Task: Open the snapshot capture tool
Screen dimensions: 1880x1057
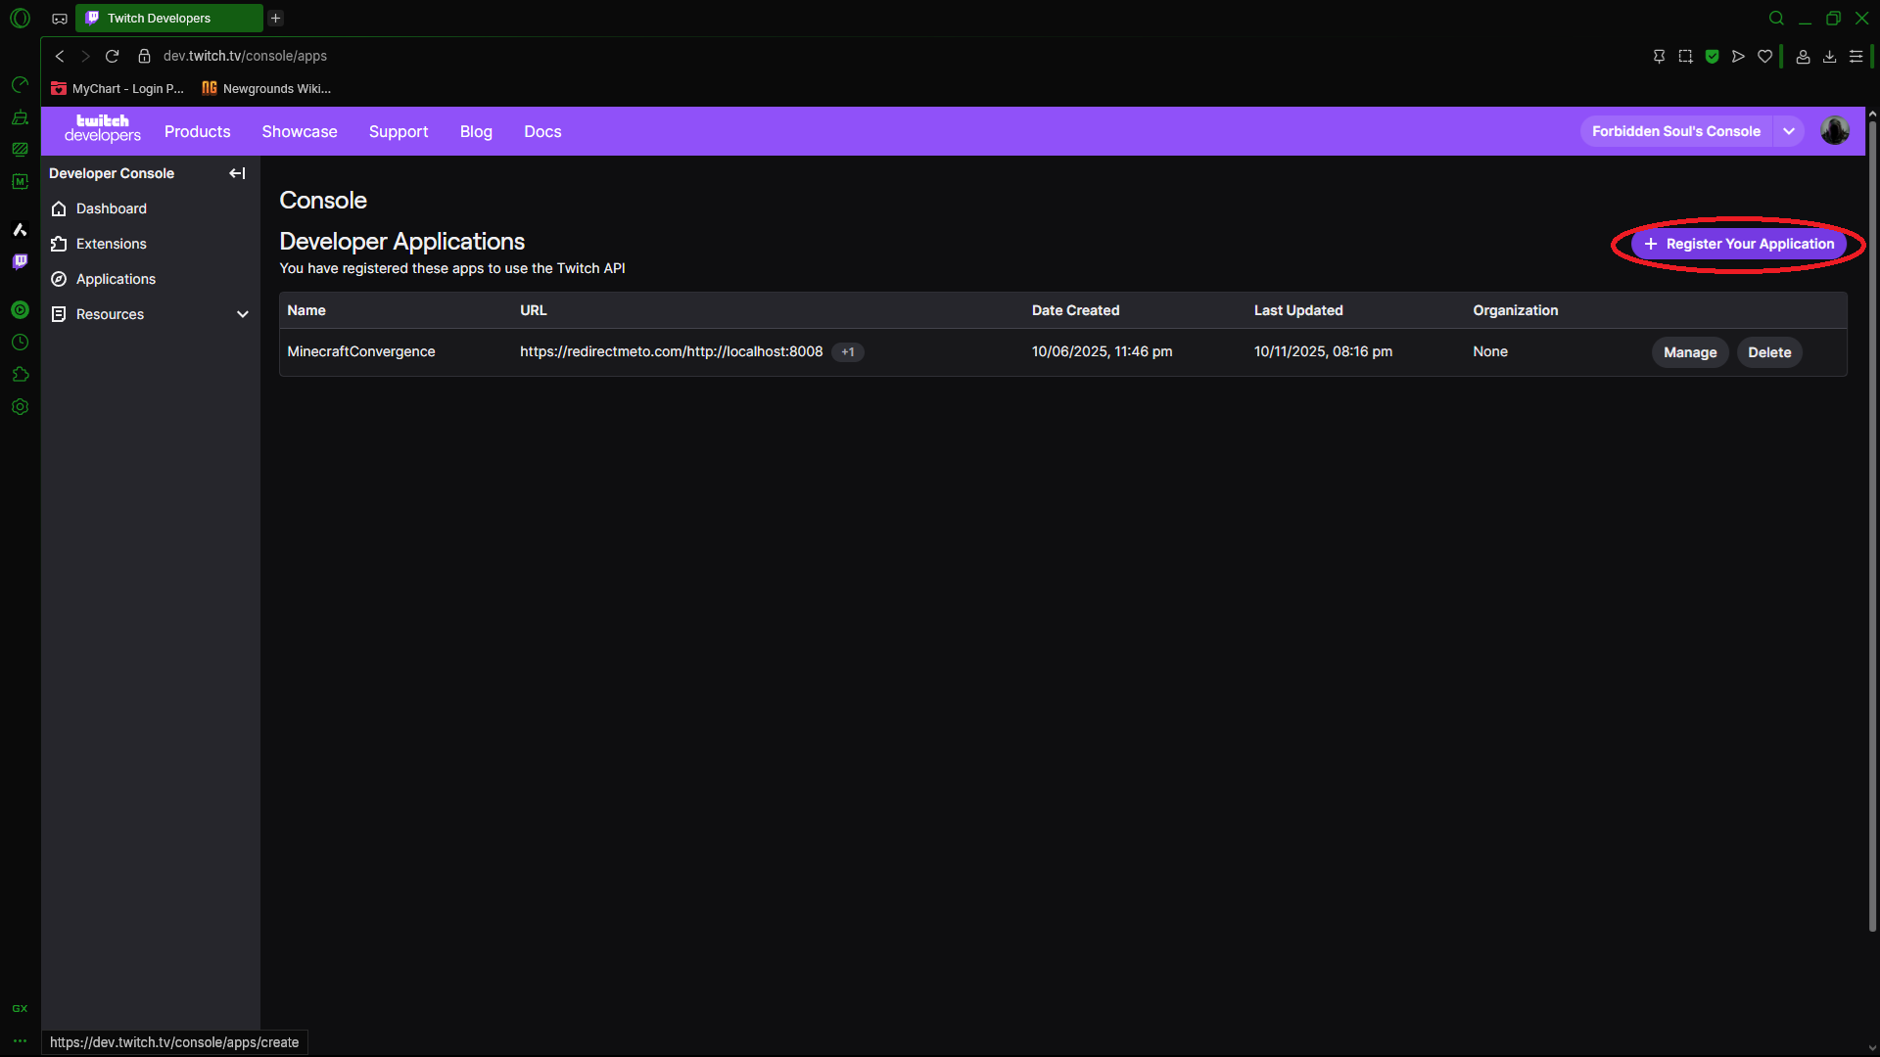Action: point(1685,57)
